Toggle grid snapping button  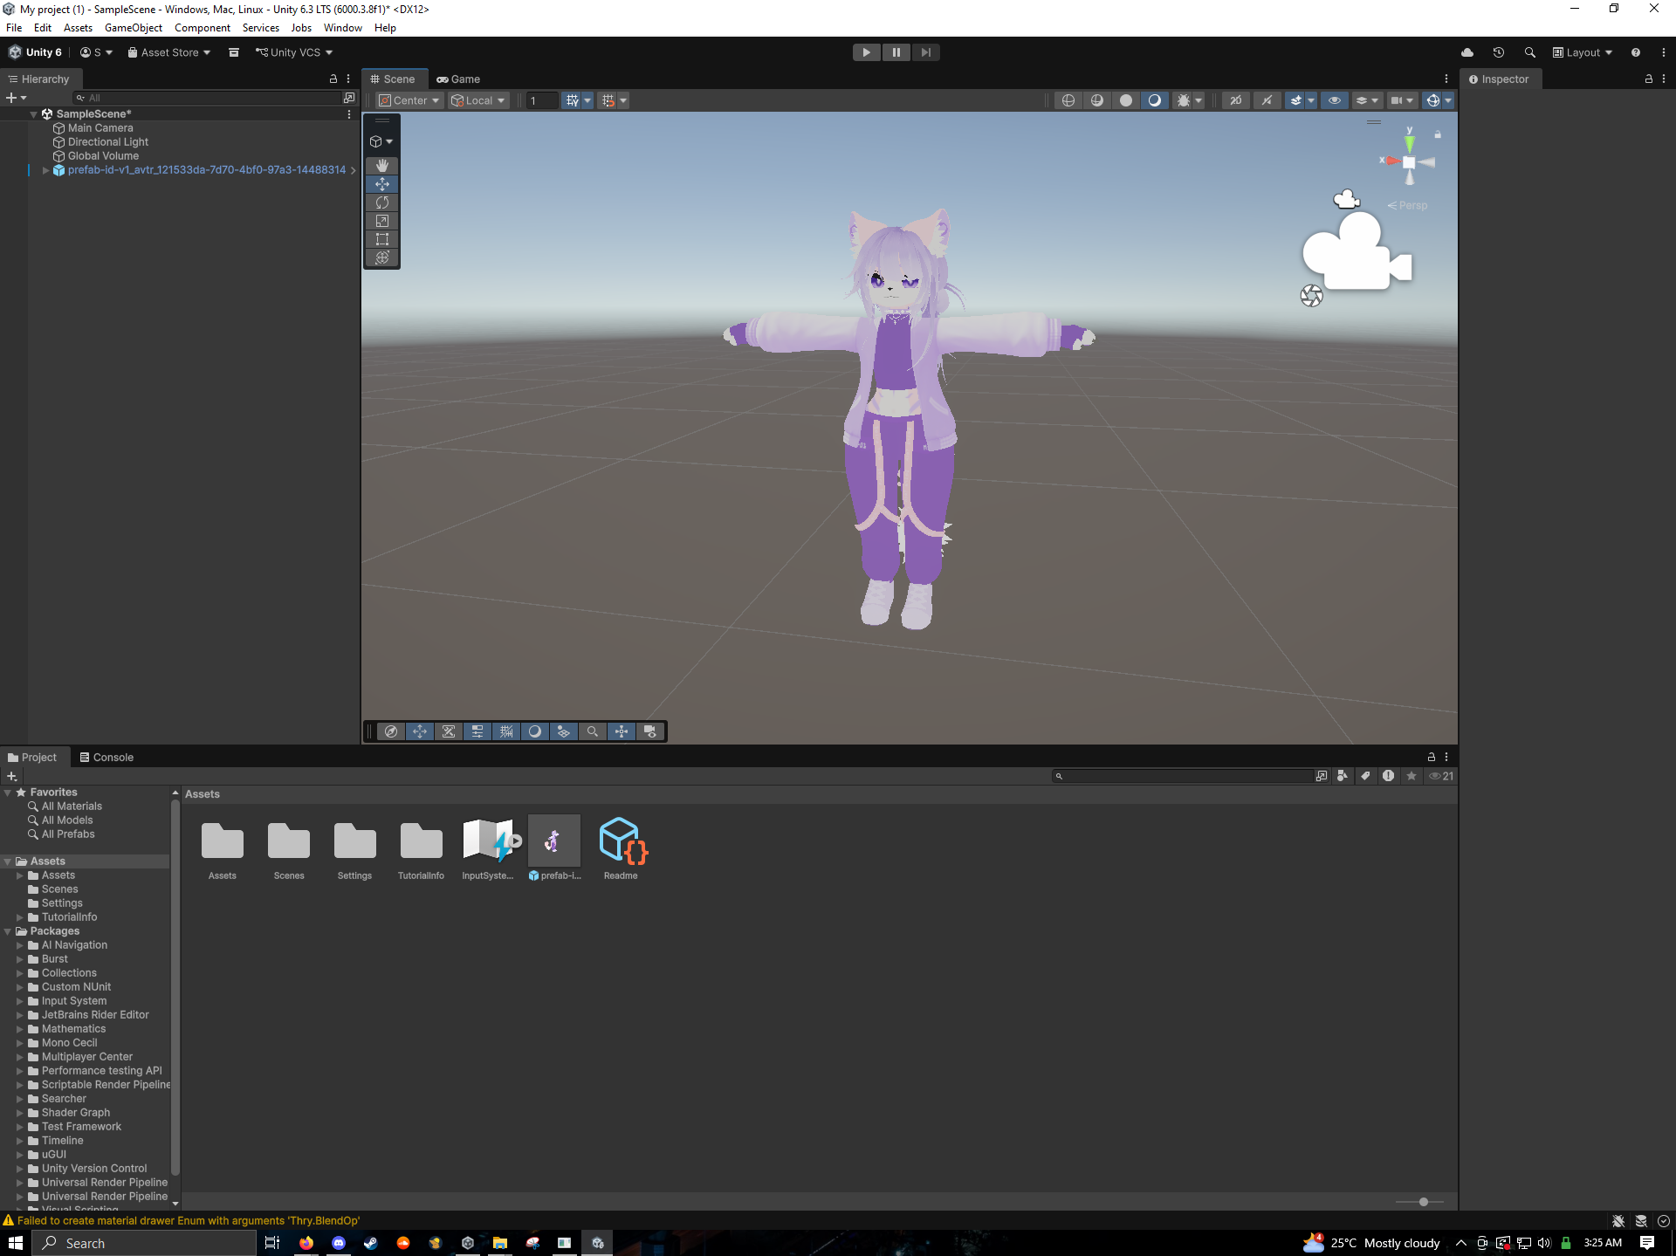(x=608, y=100)
